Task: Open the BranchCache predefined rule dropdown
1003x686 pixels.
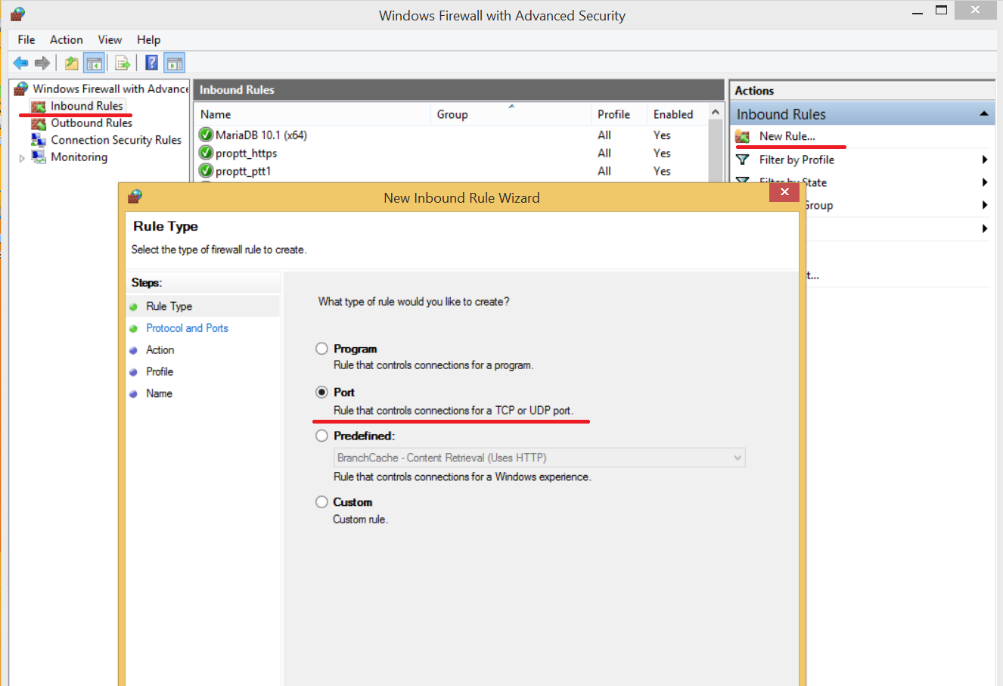Action: [x=737, y=458]
